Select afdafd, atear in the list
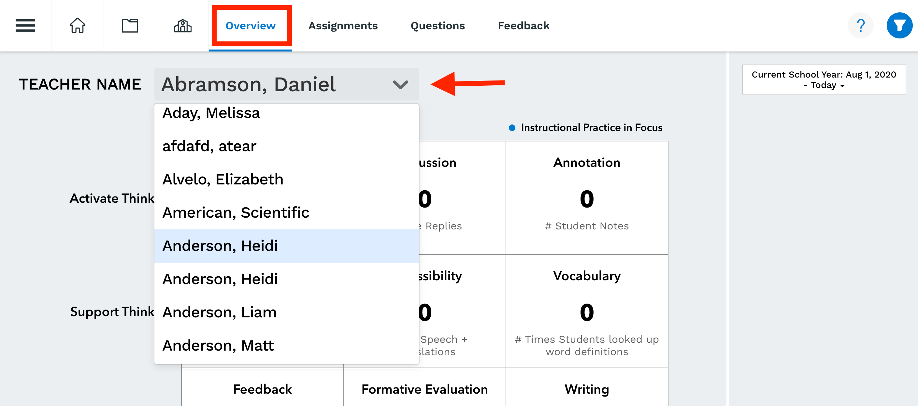Image resolution: width=918 pixels, height=406 pixels. coord(287,146)
